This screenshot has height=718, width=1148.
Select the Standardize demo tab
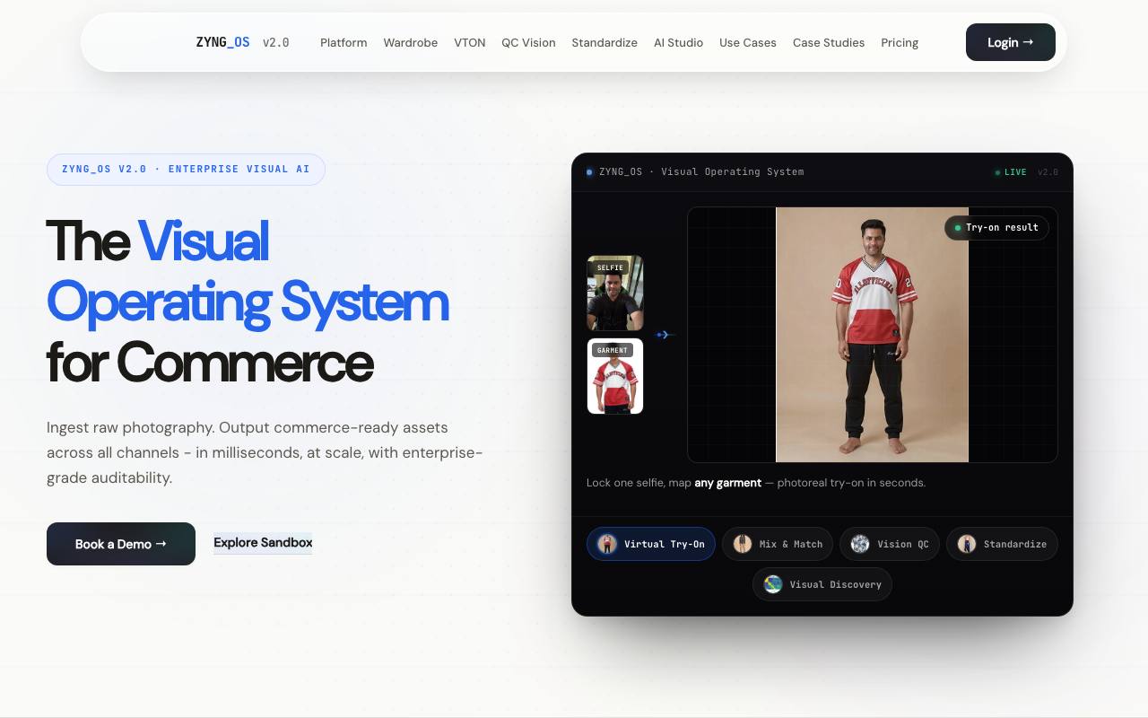[x=1002, y=544]
